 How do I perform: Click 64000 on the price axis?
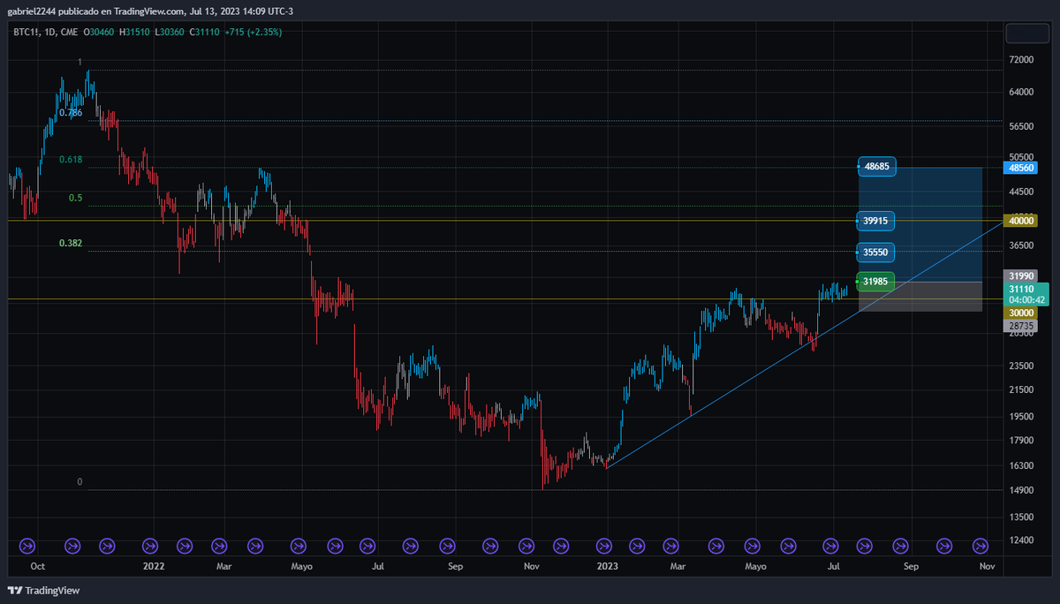(x=1021, y=92)
